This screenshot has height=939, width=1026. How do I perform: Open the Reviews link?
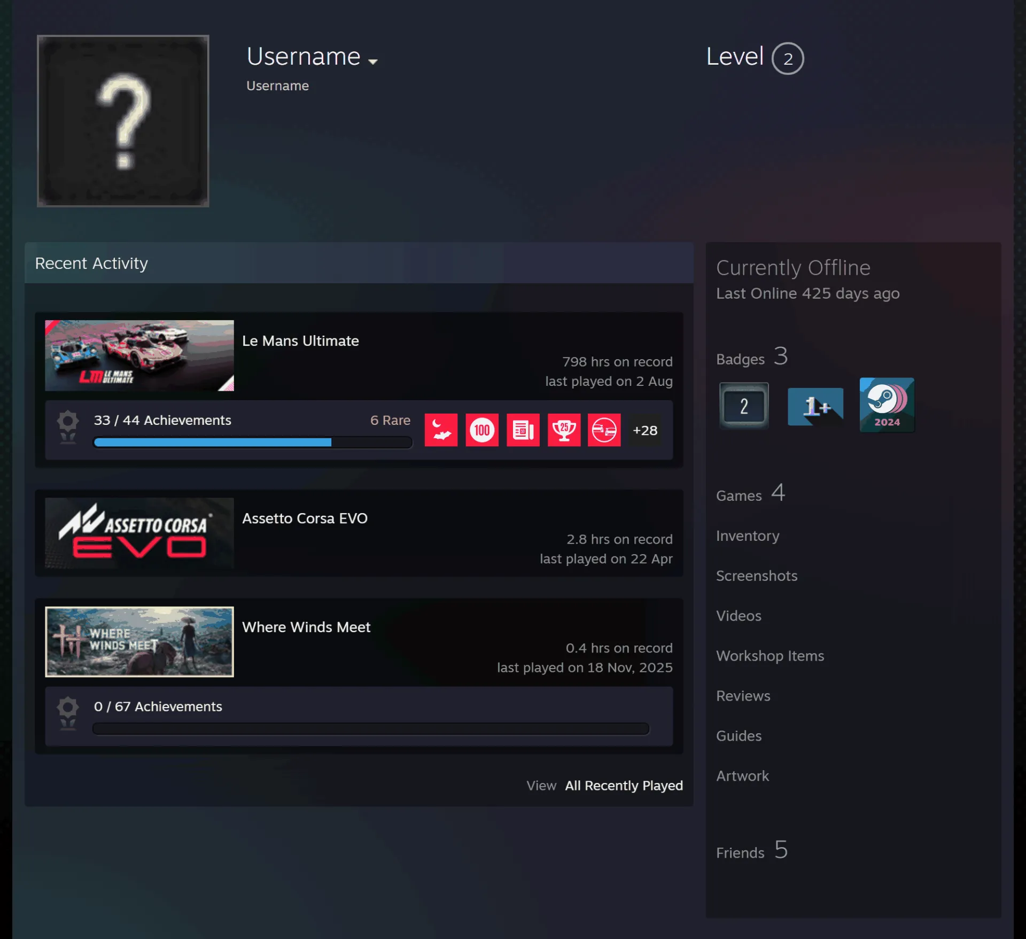743,696
